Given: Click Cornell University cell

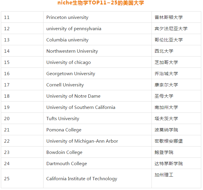Looking at the screenshot, I should pos(97,85).
